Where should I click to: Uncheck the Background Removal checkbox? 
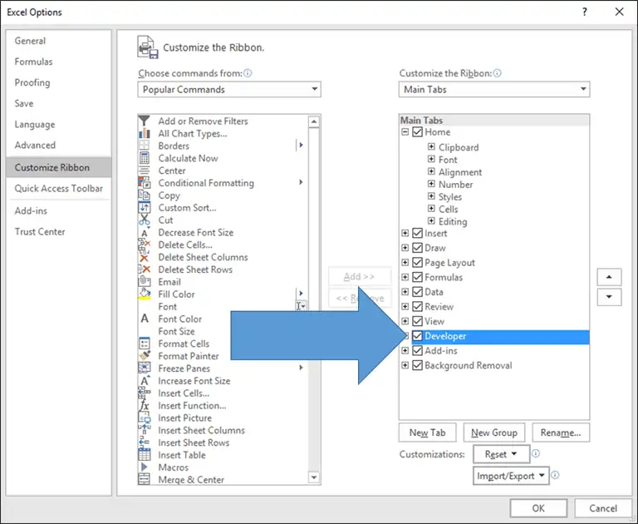click(x=417, y=365)
